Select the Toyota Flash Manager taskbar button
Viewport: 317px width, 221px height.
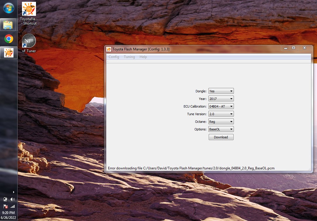pyautogui.click(x=8, y=53)
